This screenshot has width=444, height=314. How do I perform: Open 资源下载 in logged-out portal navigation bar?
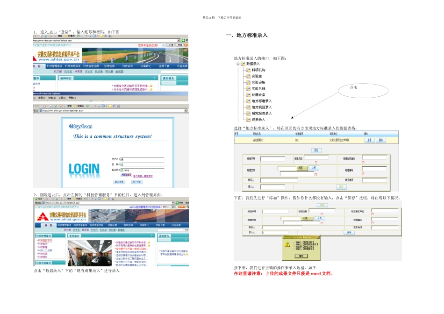point(164,66)
